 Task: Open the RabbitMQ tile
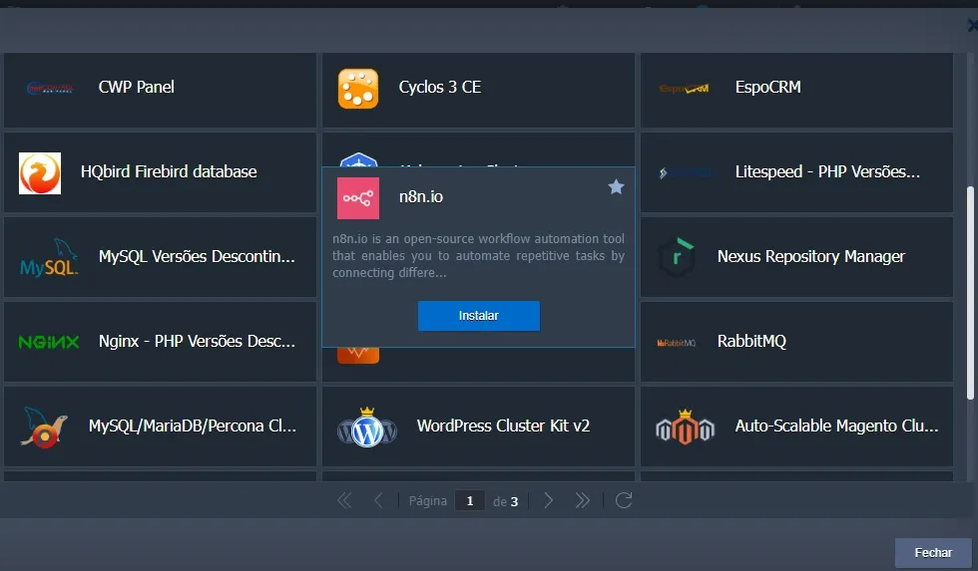pyautogui.click(x=796, y=342)
